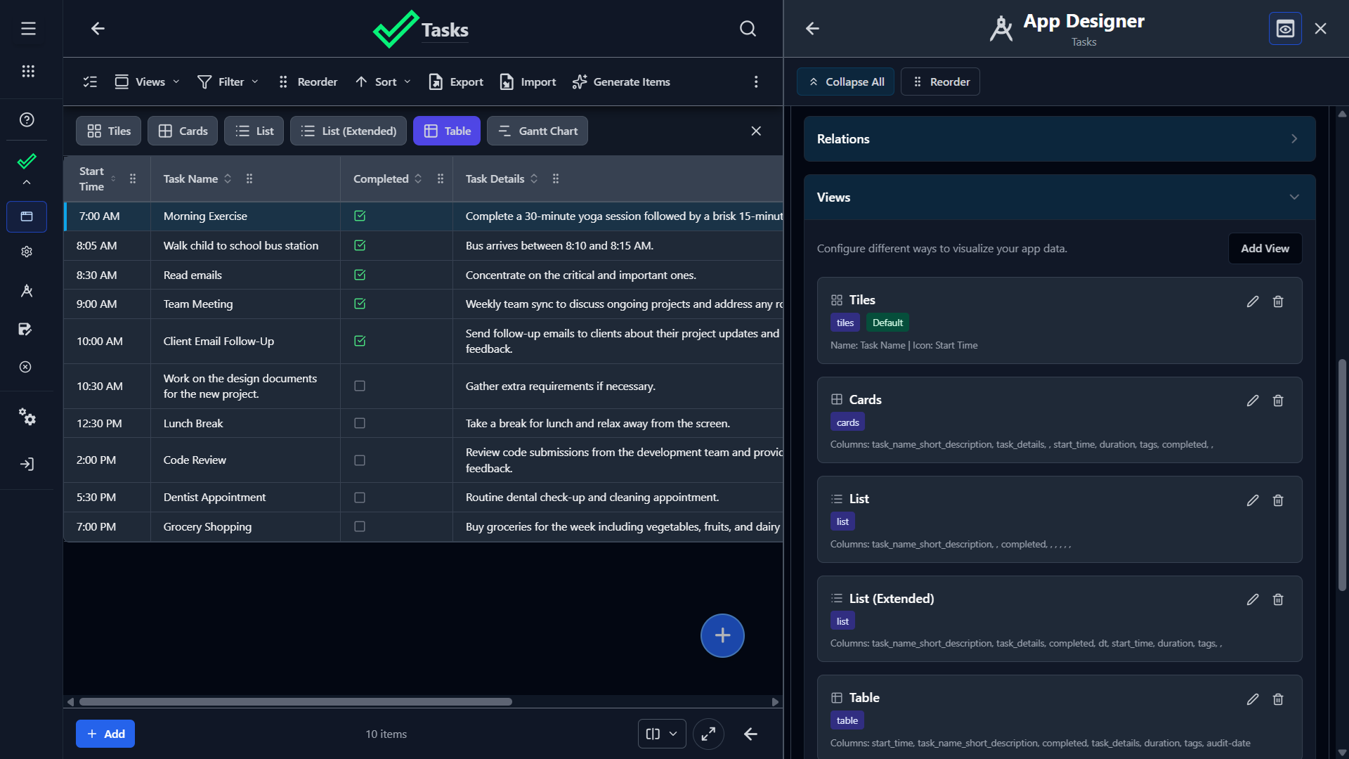Image resolution: width=1349 pixels, height=759 pixels.
Task: Delete the List (Extended) view with trash icon
Action: 1278,599
